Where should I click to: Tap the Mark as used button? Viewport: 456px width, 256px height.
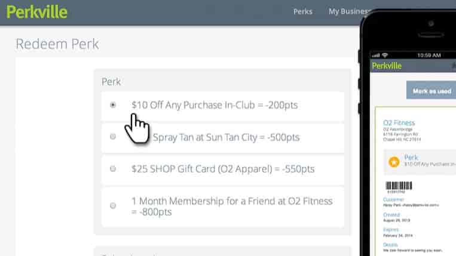point(431,90)
